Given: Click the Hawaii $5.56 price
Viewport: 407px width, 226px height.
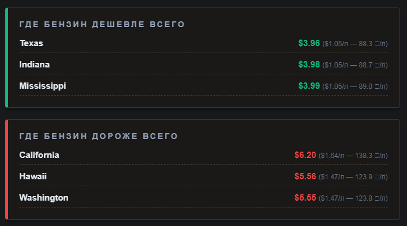Looking at the screenshot, I should (x=305, y=176).
